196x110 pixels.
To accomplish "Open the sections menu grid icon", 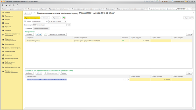I will click(3, 5).
